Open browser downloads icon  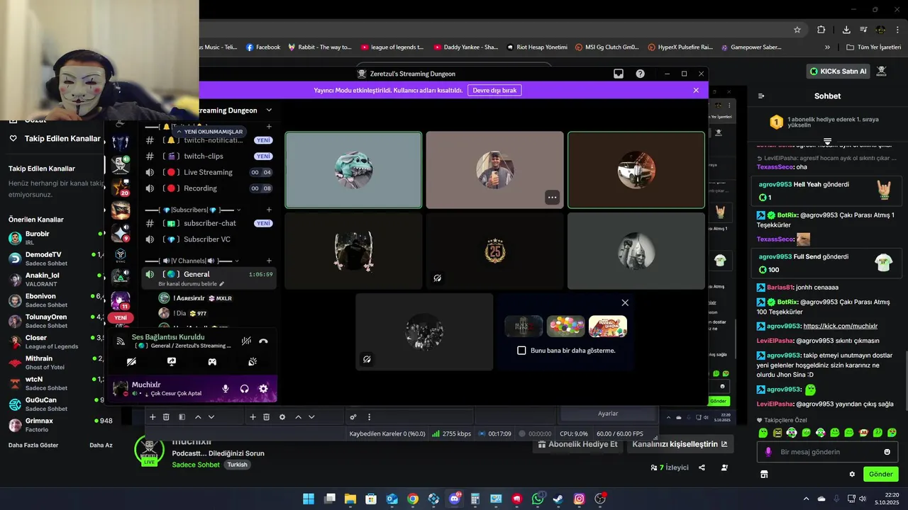tap(846, 30)
